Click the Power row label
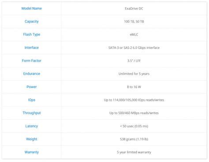This screenshot has height=162, width=209. point(32,87)
